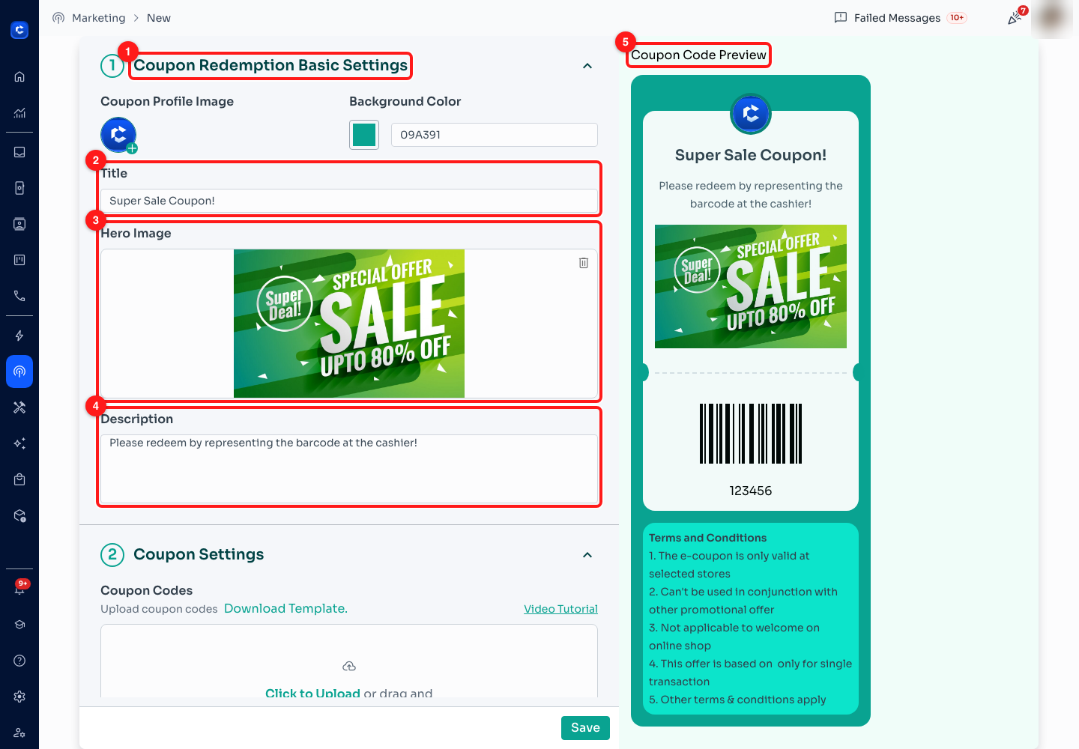
Task: Click the 123456 code in preview
Action: [x=751, y=491]
